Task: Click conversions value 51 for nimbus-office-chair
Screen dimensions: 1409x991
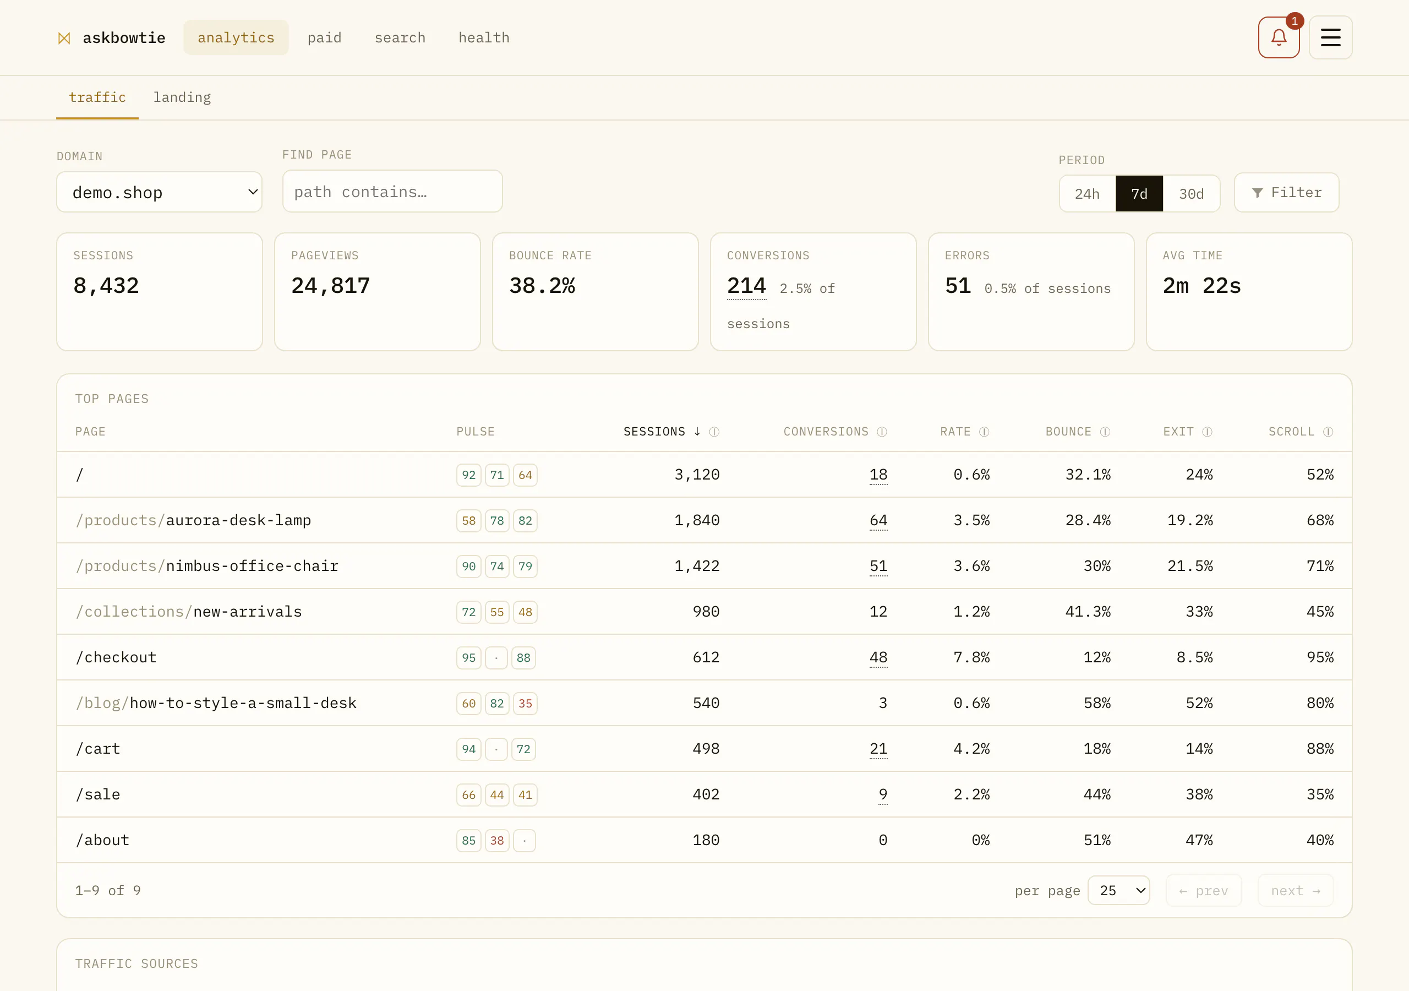Action: 878,566
